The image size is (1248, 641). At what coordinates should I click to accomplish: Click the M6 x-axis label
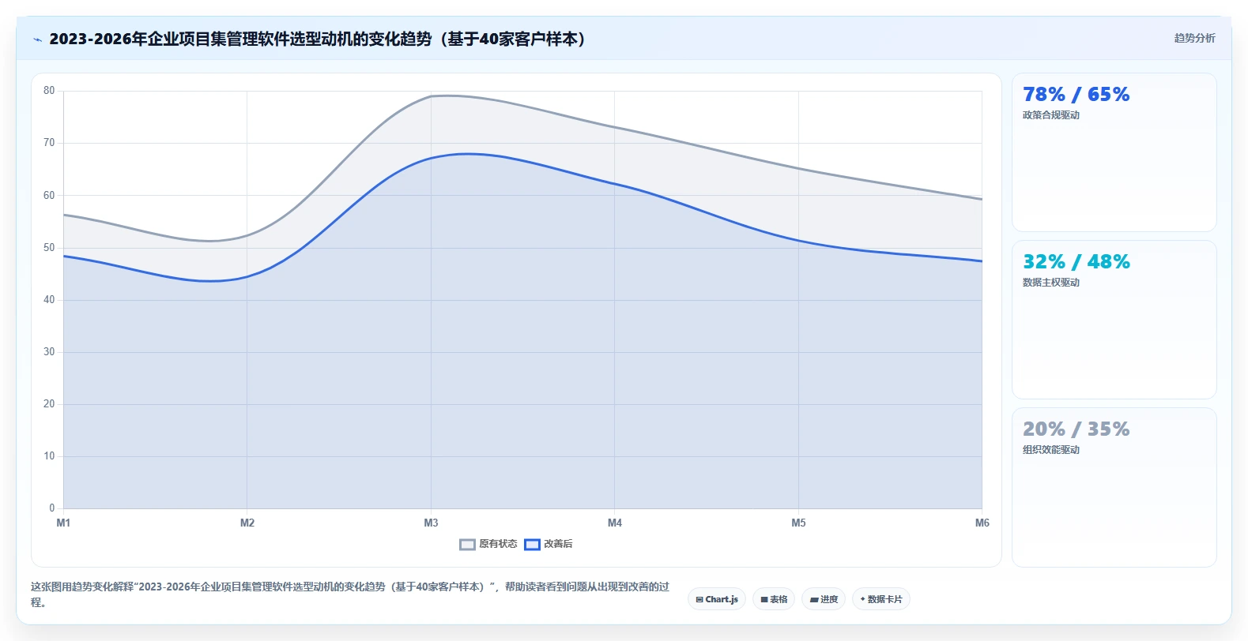(982, 523)
